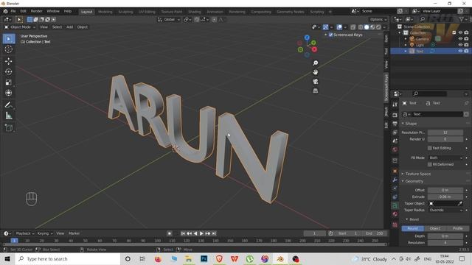Open the Render menu
The width and height of the screenshot is (472, 265).
click(36, 11)
